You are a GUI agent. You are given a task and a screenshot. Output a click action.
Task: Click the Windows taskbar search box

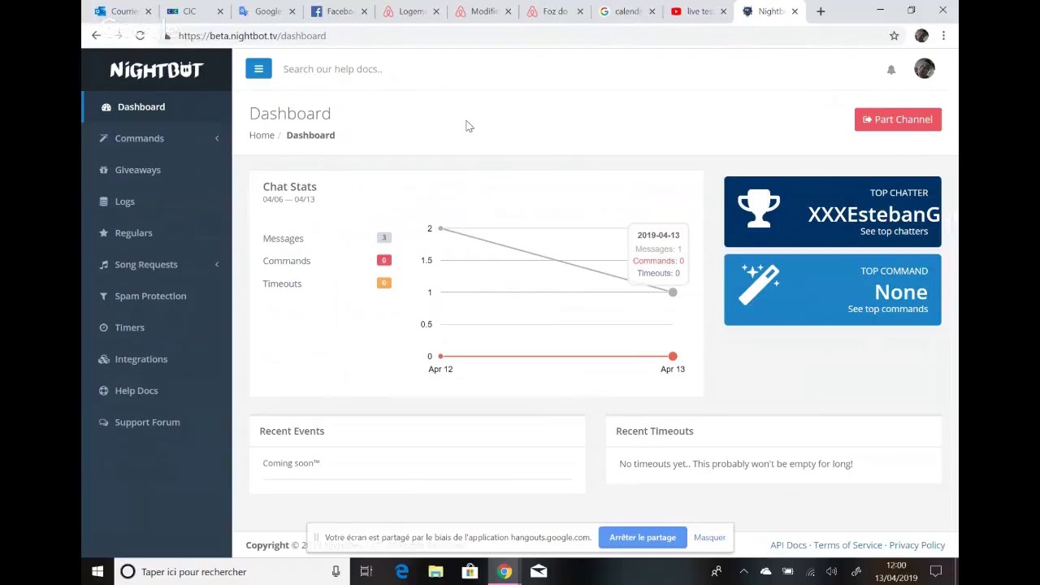coord(232,572)
